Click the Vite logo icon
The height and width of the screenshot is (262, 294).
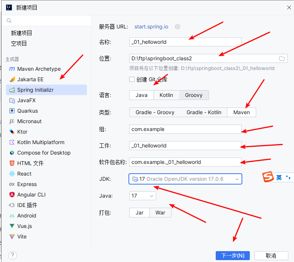point(12,237)
